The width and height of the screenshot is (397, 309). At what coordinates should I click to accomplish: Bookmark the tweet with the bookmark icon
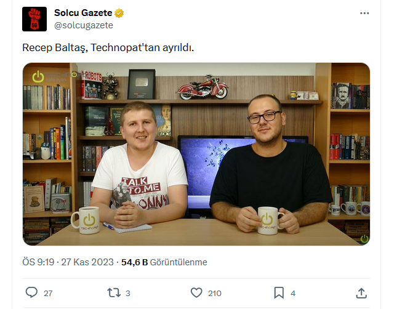[279, 292]
